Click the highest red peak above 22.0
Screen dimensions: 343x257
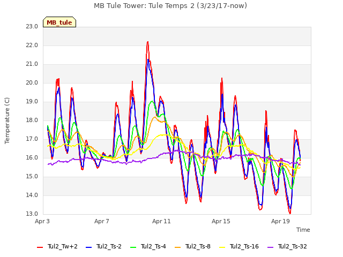[148, 43]
